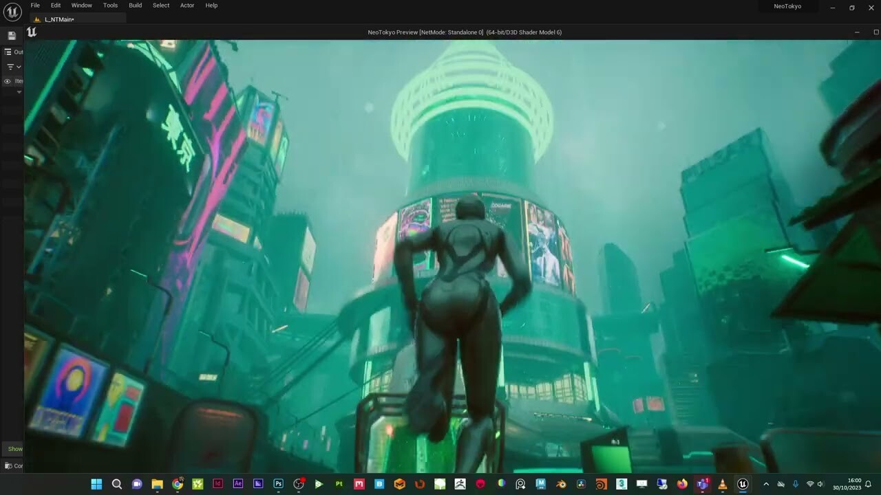The height and width of the screenshot is (495, 881).
Task: Open the volume speaker control in the tray
Action: coord(820,484)
